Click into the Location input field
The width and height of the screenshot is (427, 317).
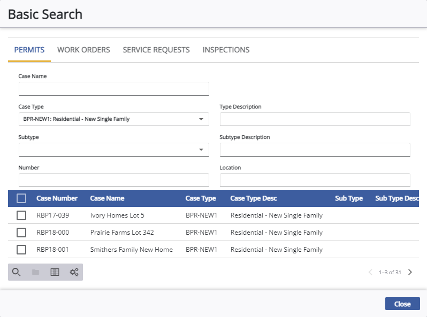315,180
